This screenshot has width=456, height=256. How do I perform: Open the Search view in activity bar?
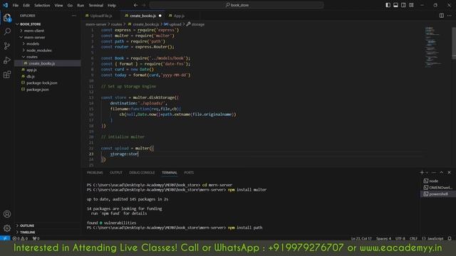(7, 31)
